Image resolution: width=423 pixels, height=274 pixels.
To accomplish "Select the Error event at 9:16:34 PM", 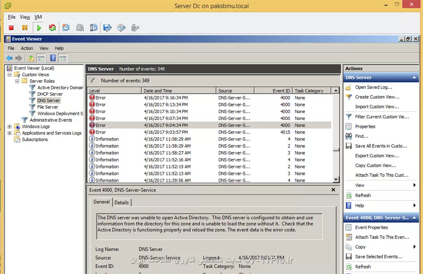I will coord(209,97).
